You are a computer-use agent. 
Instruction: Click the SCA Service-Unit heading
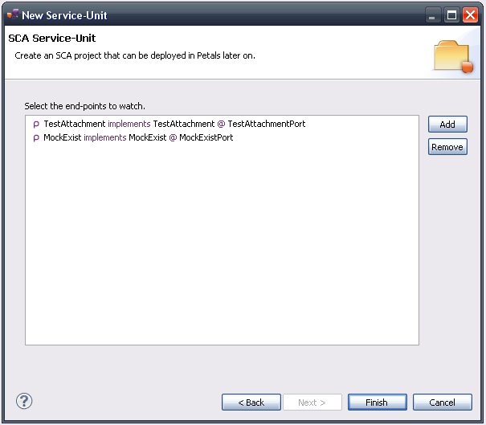click(x=52, y=38)
